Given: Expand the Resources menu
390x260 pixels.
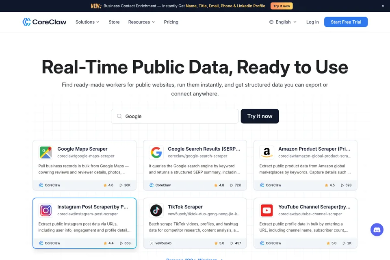Looking at the screenshot, I should coord(141,22).
